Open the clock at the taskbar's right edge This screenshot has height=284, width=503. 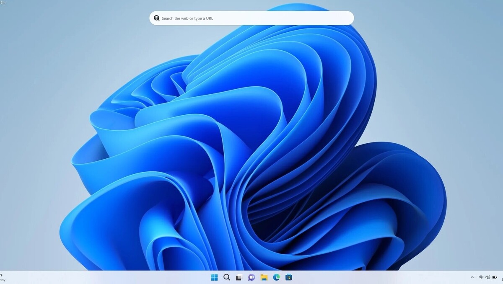[x=501, y=279]
